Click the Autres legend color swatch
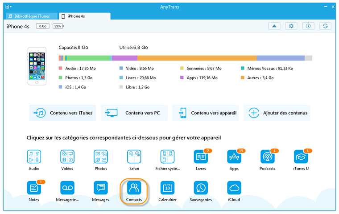The height and width of the screenshot is (214, 339). 243,78
